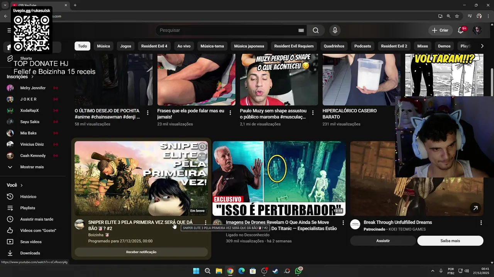This screenshot has height=277, width=494.
Task: Open Windows Start menu
Action: coord(196,271)
